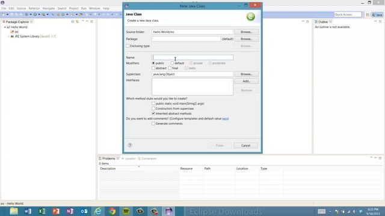
Task: Enable Constructors from superclass stub
Action: 153,109
